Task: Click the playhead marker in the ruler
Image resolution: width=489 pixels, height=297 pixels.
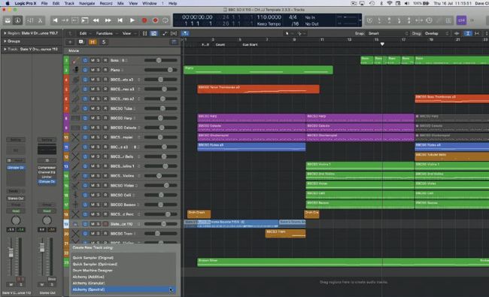Action: 382,44
